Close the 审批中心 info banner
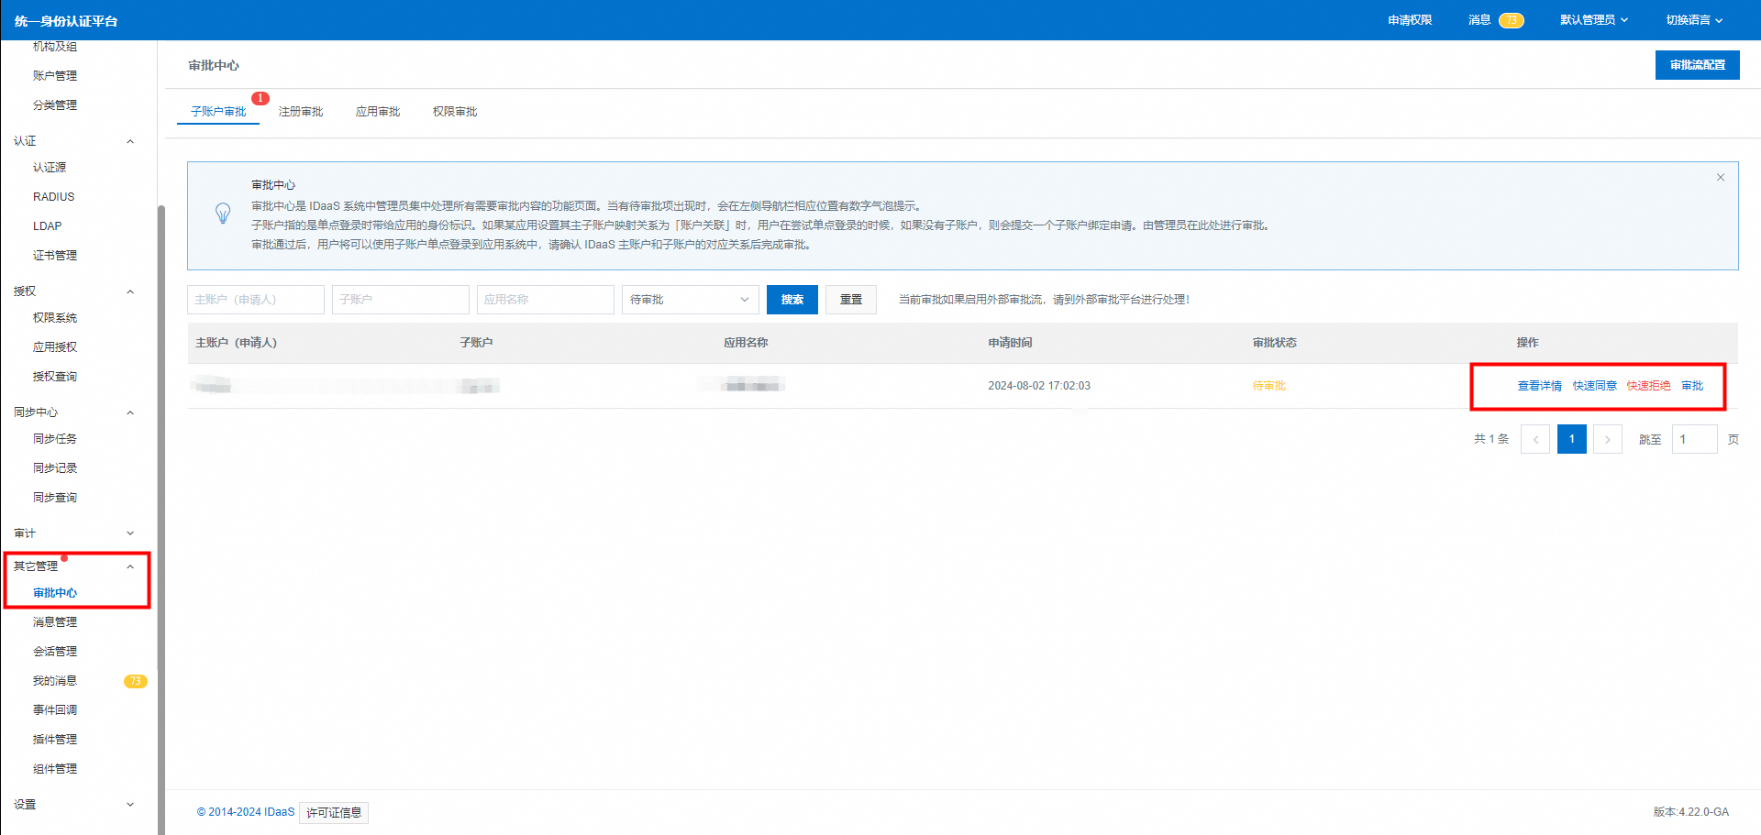The image size is (1761, 835). pyautogui.click(x=1720, y=178)
